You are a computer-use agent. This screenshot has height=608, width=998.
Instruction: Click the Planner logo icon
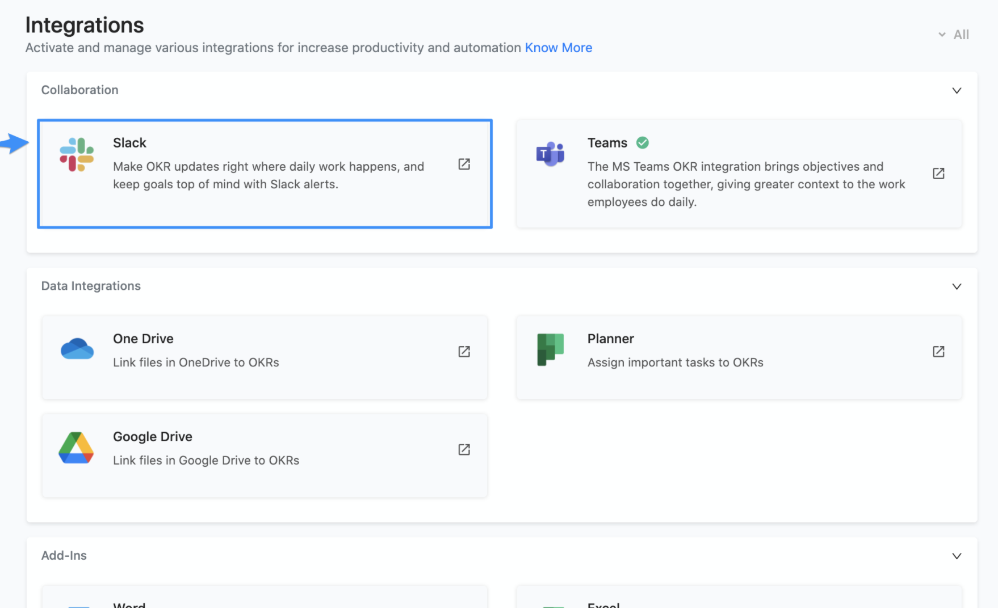(x=550, y=349)
